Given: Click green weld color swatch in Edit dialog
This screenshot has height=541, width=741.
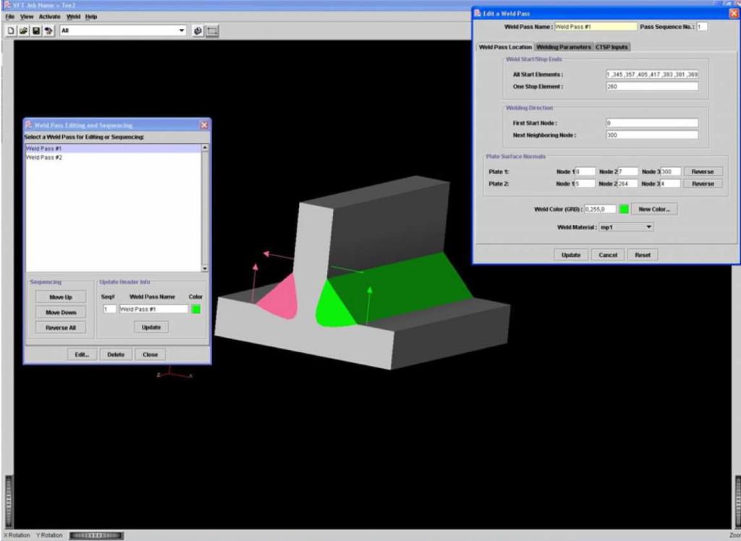Looking at the screenshot, I should (624, 209).
